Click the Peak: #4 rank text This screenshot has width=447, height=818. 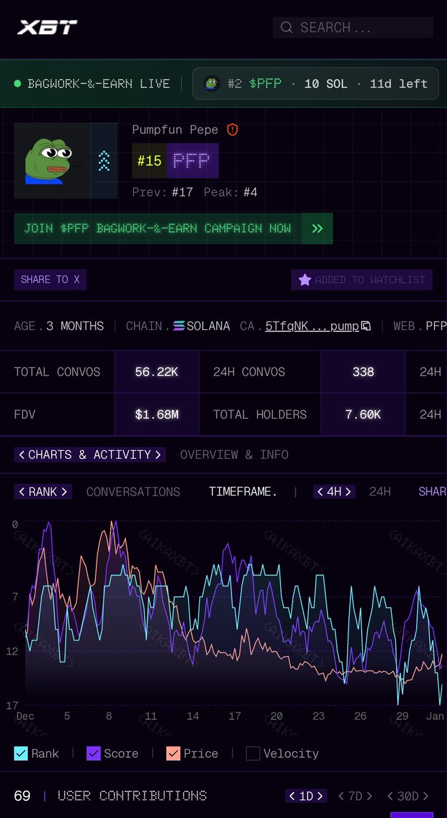pyautogui.click(x=231, y=192)
